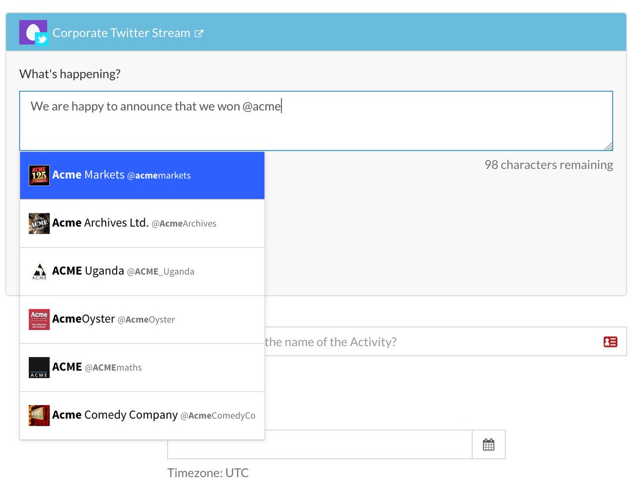Click the Twitter account avatar in the header
The width and height of the screenshot is (631, 485).
[x=34, y=33]
